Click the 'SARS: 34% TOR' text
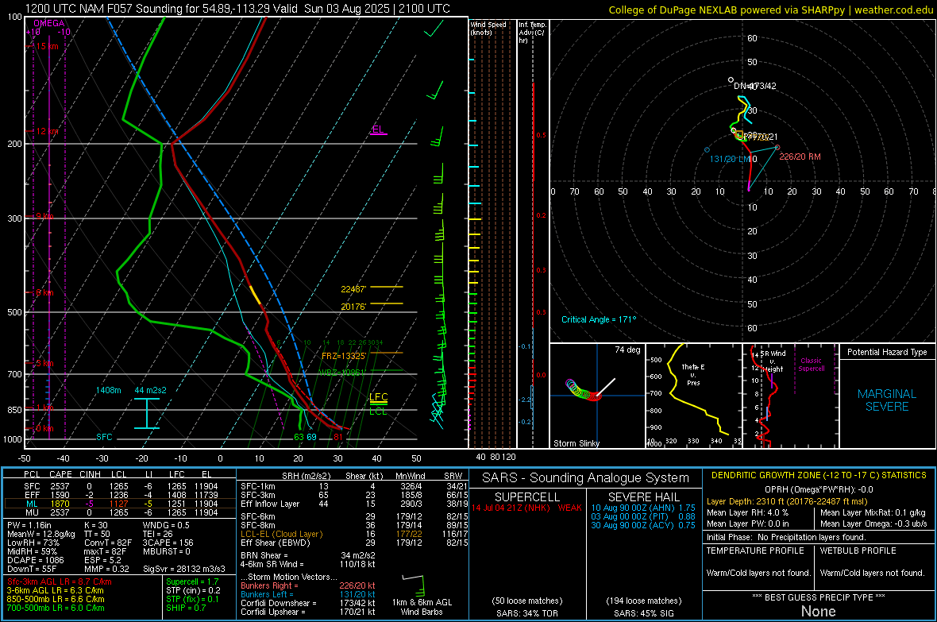 click(528, 613)
